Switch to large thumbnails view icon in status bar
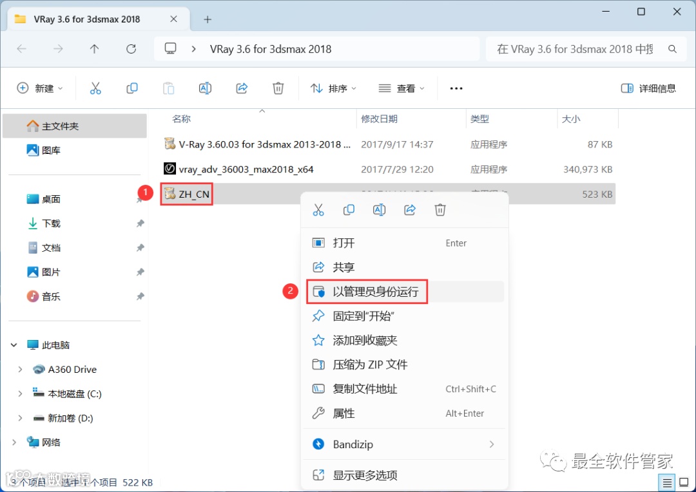 pyautogui.click(x=684, y=483)
